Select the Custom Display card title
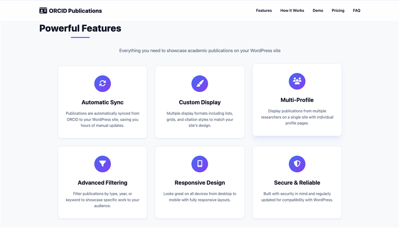The height and width of the screenshot is (228, 399). (x=199, y=103)
